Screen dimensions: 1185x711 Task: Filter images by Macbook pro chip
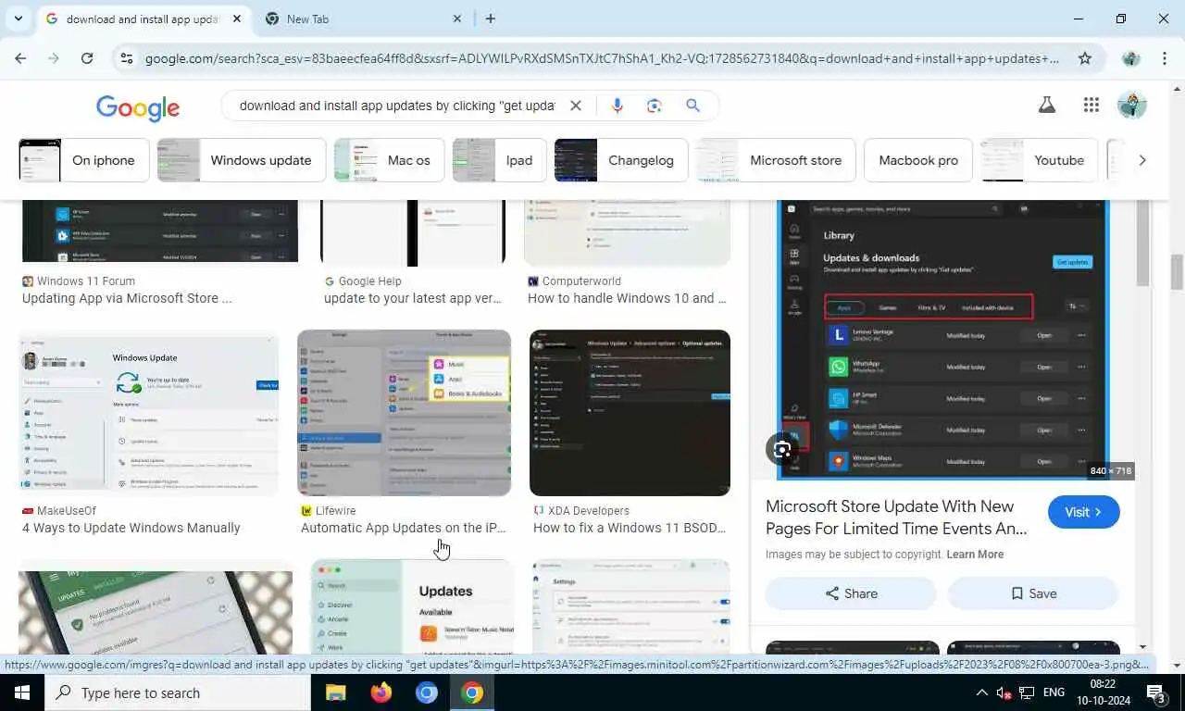(x=918, y=160)
